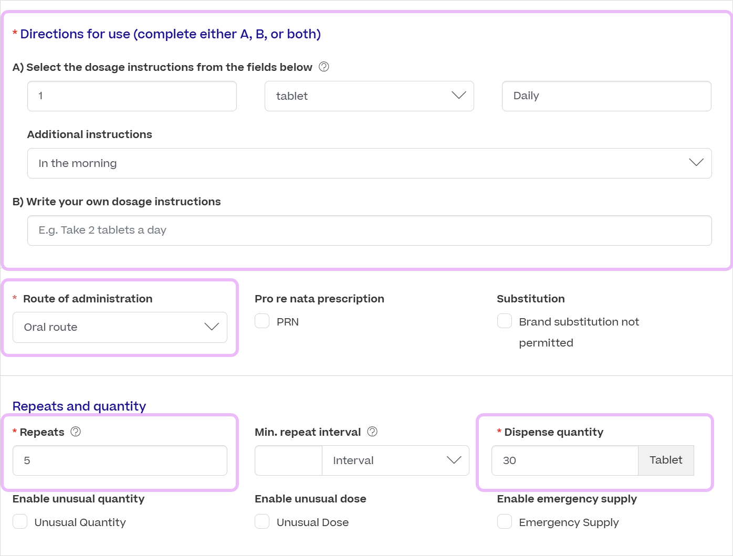Screen dimensions: 733x556
Task: Toggle the Unusual Dose checkbox
Action: tap(262, 521)
